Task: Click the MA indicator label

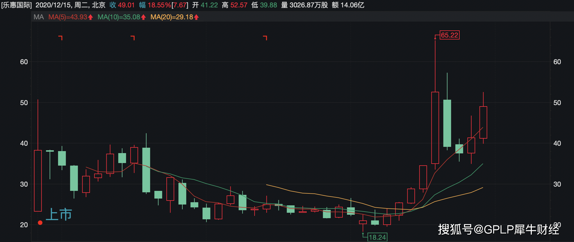Action: pyautogui.click(x=39, y=17)
